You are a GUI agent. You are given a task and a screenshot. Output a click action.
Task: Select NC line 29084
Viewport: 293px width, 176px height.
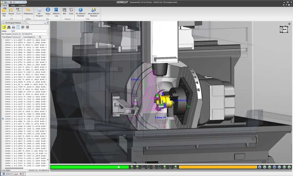tap(26, 156)
